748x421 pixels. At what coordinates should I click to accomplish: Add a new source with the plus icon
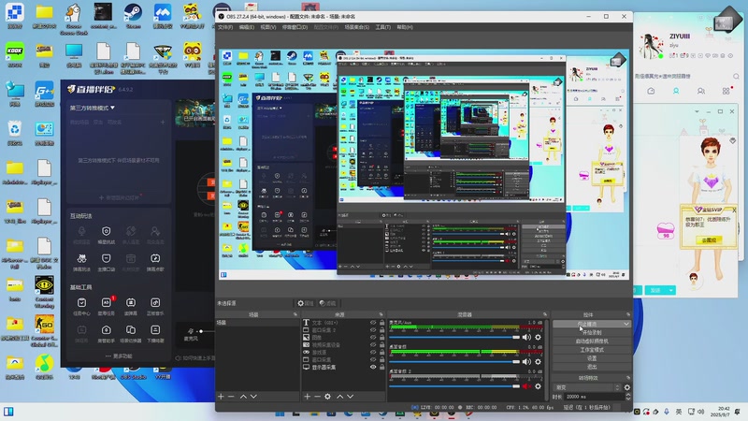tap(308, 396)
